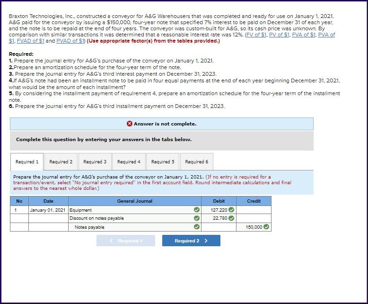
Task: Select the Equipment account field
Action: click(134, 210)
